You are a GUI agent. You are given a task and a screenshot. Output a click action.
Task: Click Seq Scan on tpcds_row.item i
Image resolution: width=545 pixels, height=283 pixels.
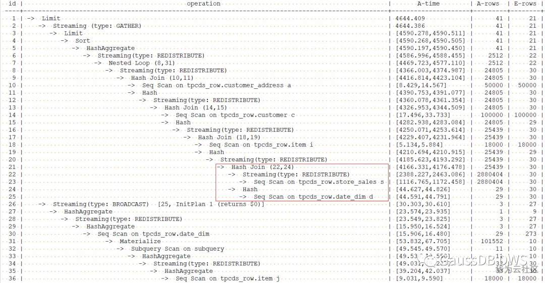tap(261, 145)
